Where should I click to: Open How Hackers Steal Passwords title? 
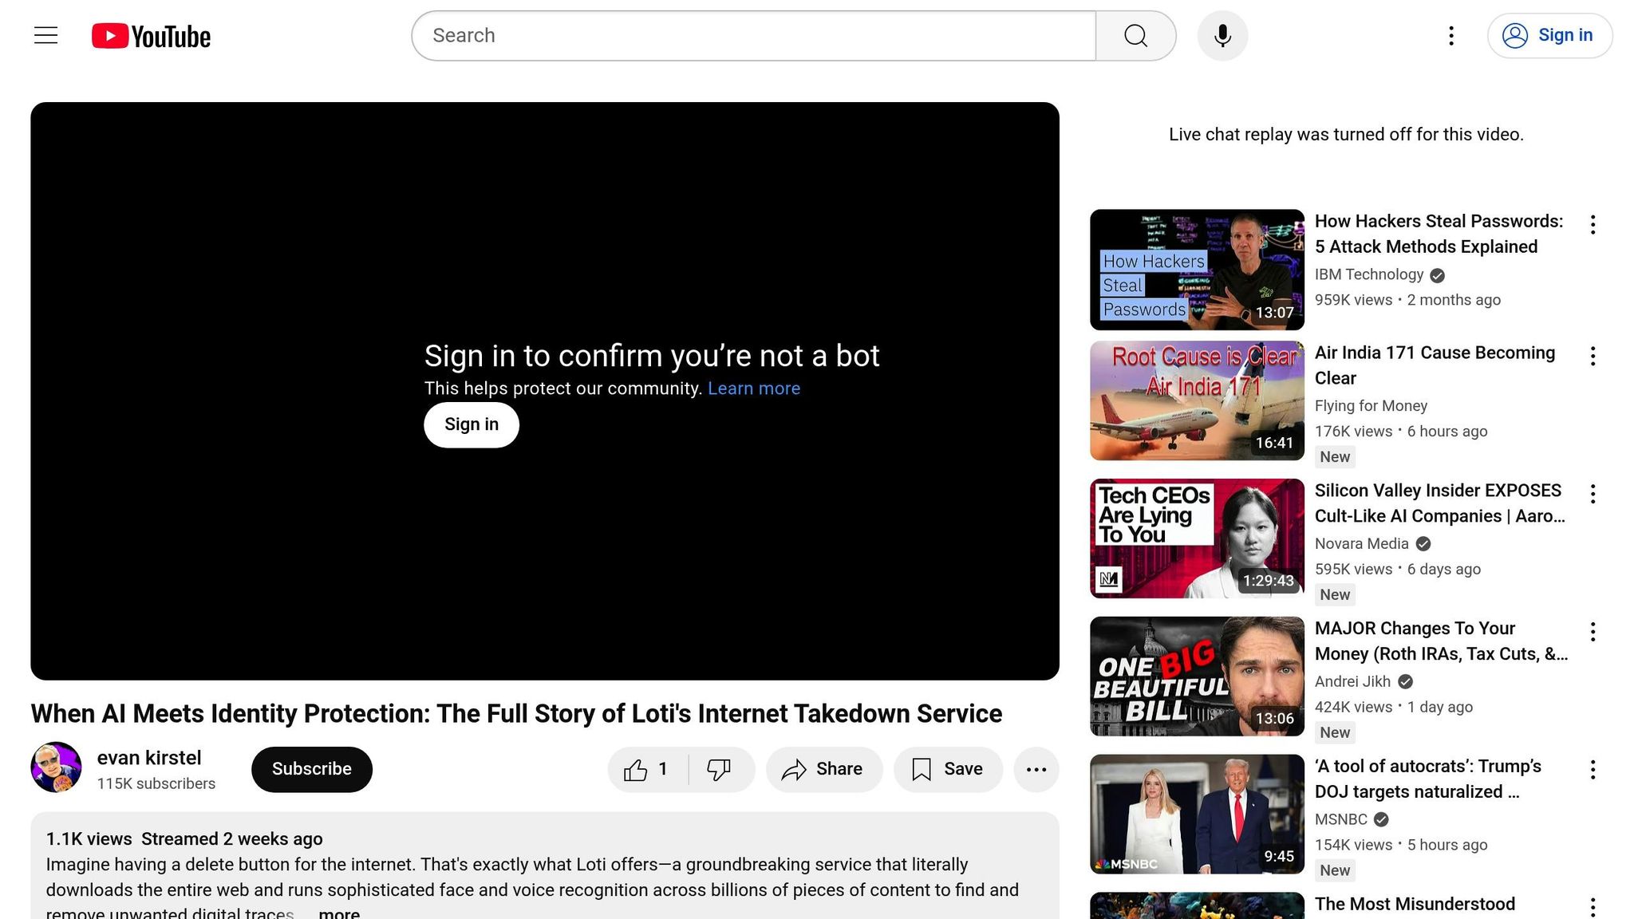[1439, 234]
